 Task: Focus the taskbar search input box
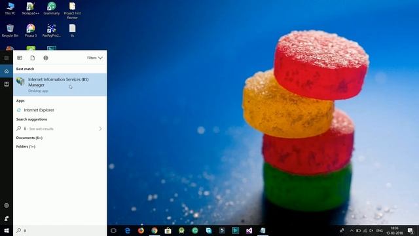(60, 230)
